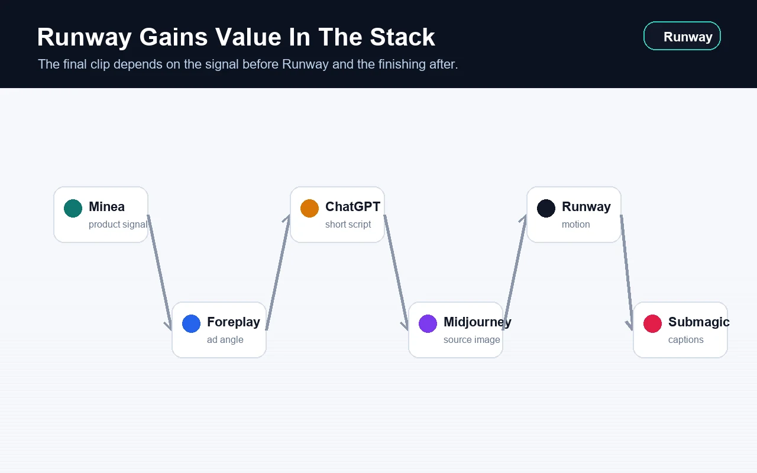Click the arrow from Foreplay to ChatGPT
This screenshot has width=757, height=473.
tap(278, 272)
